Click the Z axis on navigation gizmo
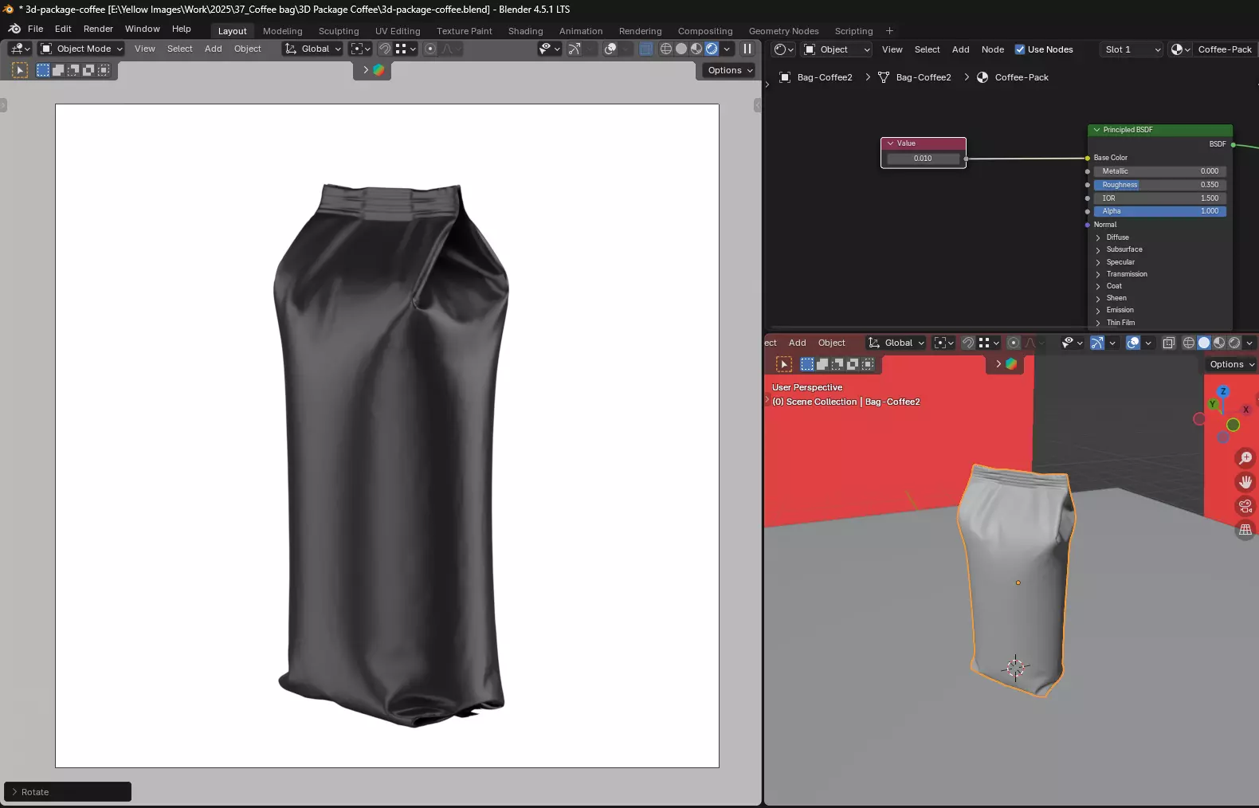Viewport: 1259px width, 808px height. pyautogui.click(x=1223, y=391)
